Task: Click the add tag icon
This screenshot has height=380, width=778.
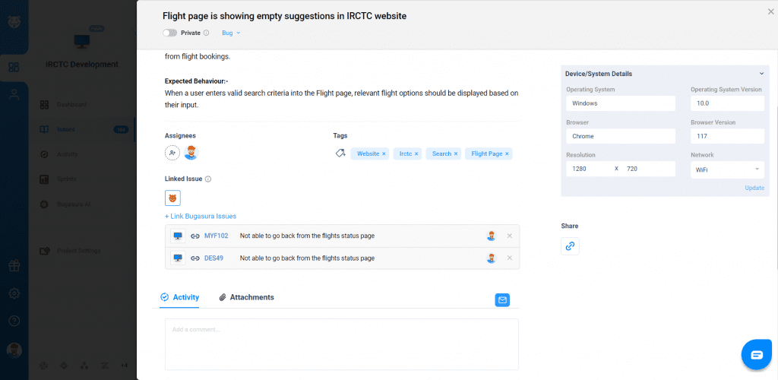Action: point(340,154)
